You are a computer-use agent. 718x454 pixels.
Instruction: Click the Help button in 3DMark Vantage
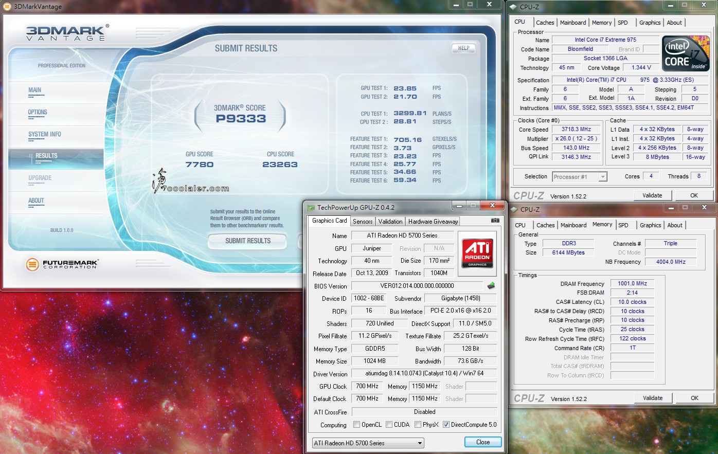[463, 48]
